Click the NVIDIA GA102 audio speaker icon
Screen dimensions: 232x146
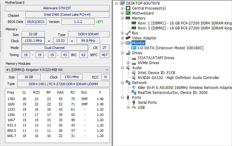pyautogui.click(x=134, y=78)
